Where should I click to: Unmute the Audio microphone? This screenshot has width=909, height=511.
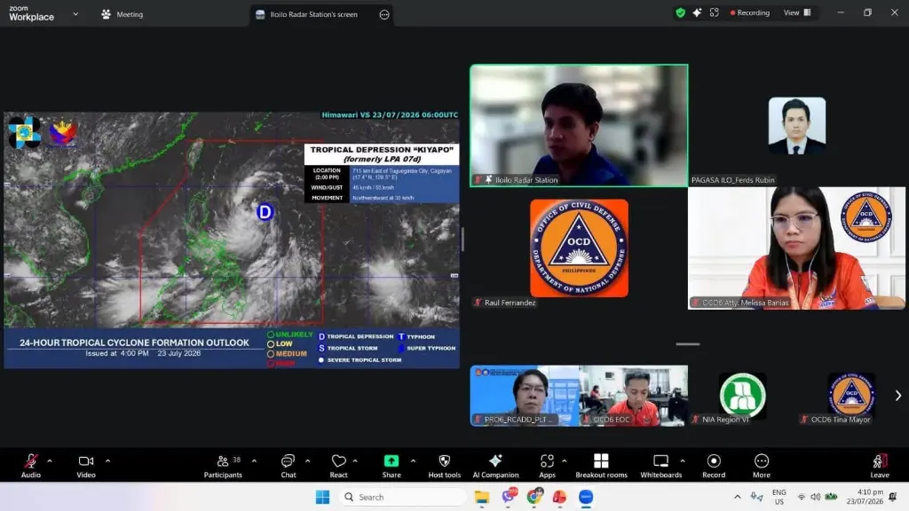point(31,466)
